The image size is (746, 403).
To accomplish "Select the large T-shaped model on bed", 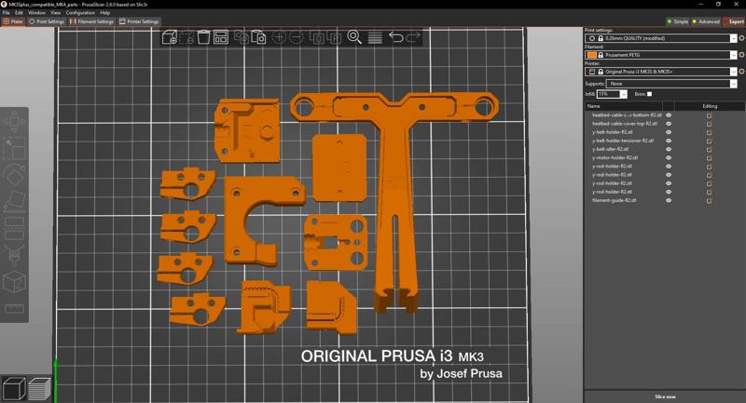I will pyautogui.click(x=394, y=156).
